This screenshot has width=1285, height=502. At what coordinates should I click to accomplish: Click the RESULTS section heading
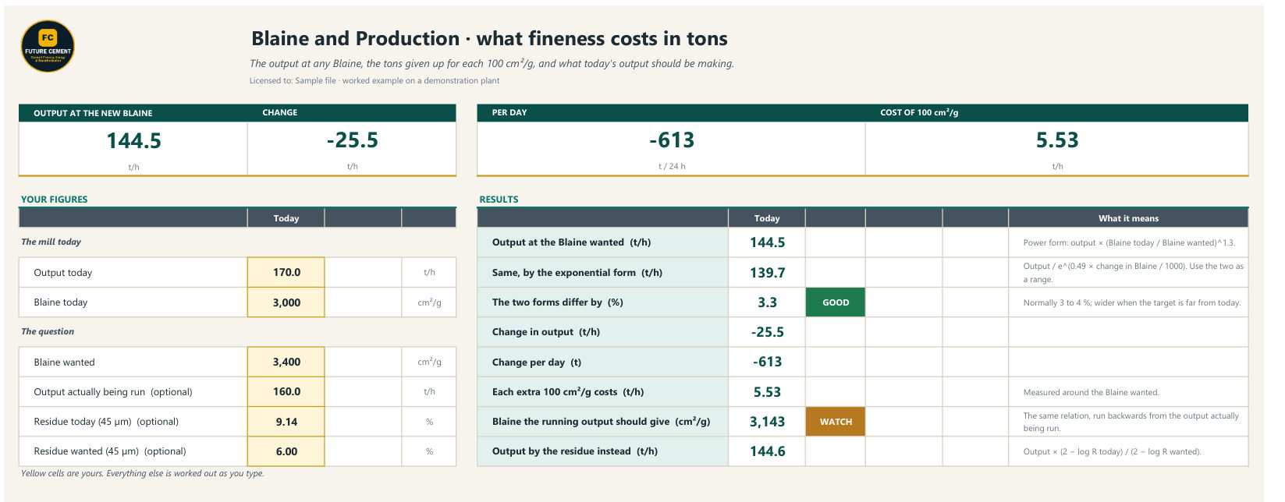point(499,200)
